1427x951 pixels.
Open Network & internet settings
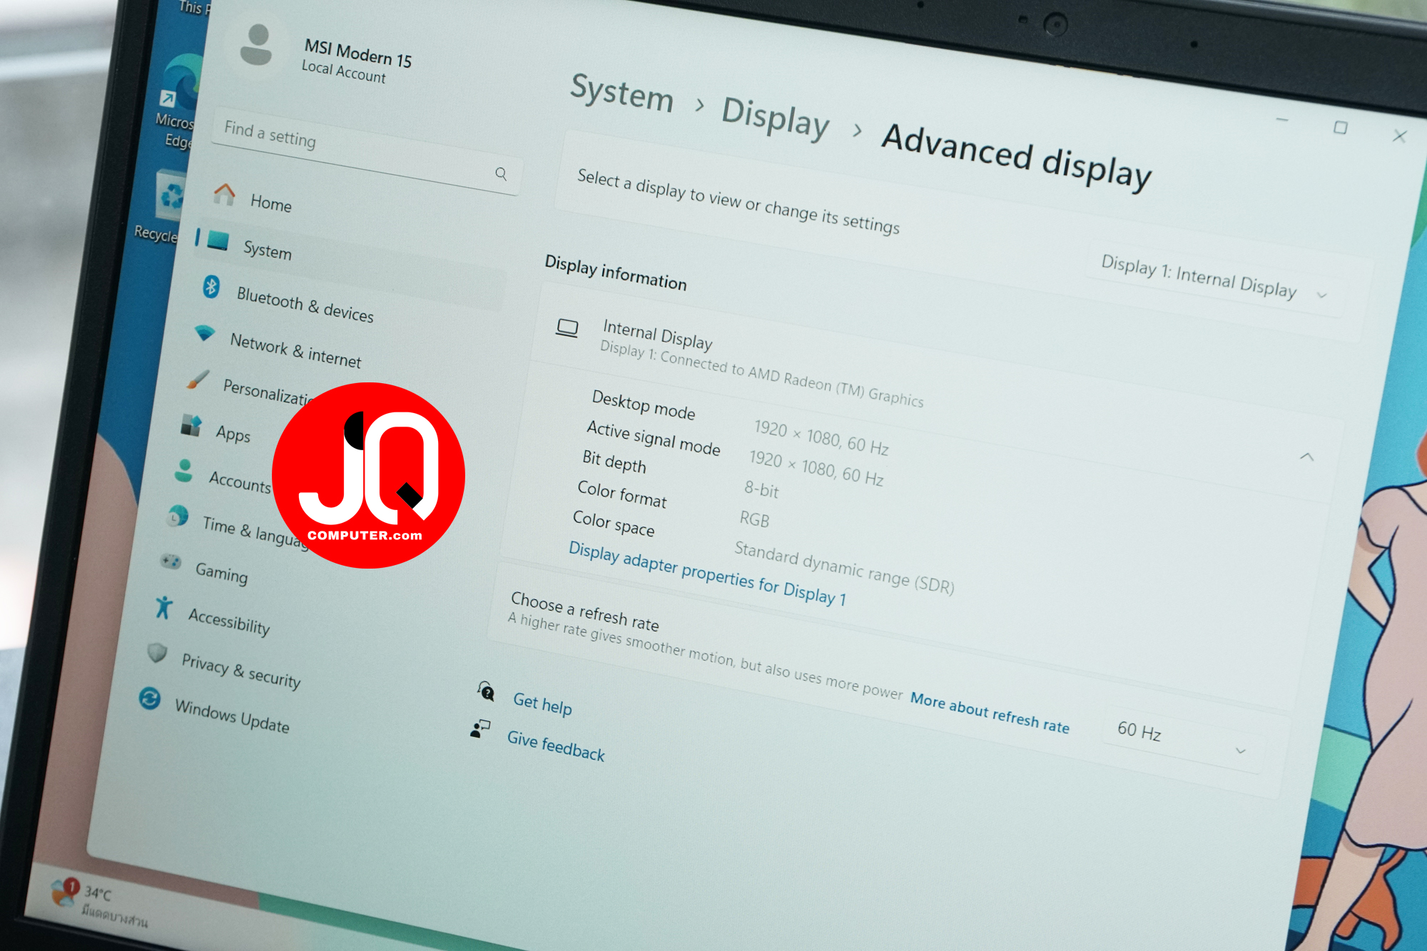[x=295, y=350]
